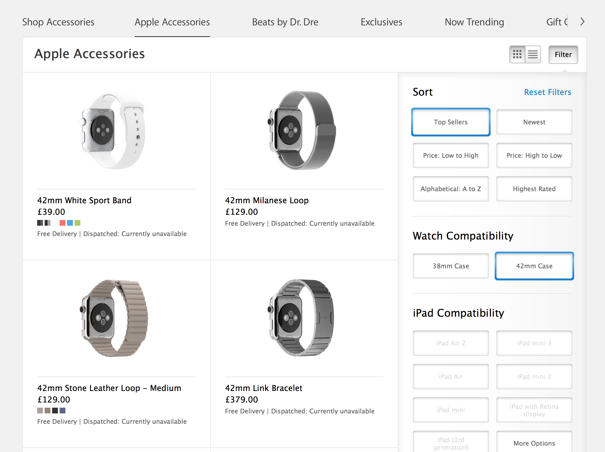The width and height of the screenshot is (605, 452).
Task: Pick the all-dark black swatch for Sport Band
Action: point(40,223)
